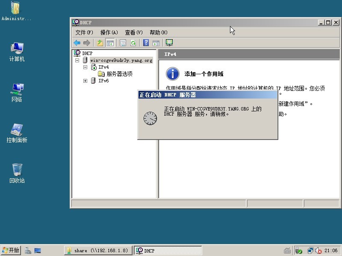Collapse the win-ccgve9udr3y.yang.org server node
Viewport: 342px width, 256px height.
77,61
